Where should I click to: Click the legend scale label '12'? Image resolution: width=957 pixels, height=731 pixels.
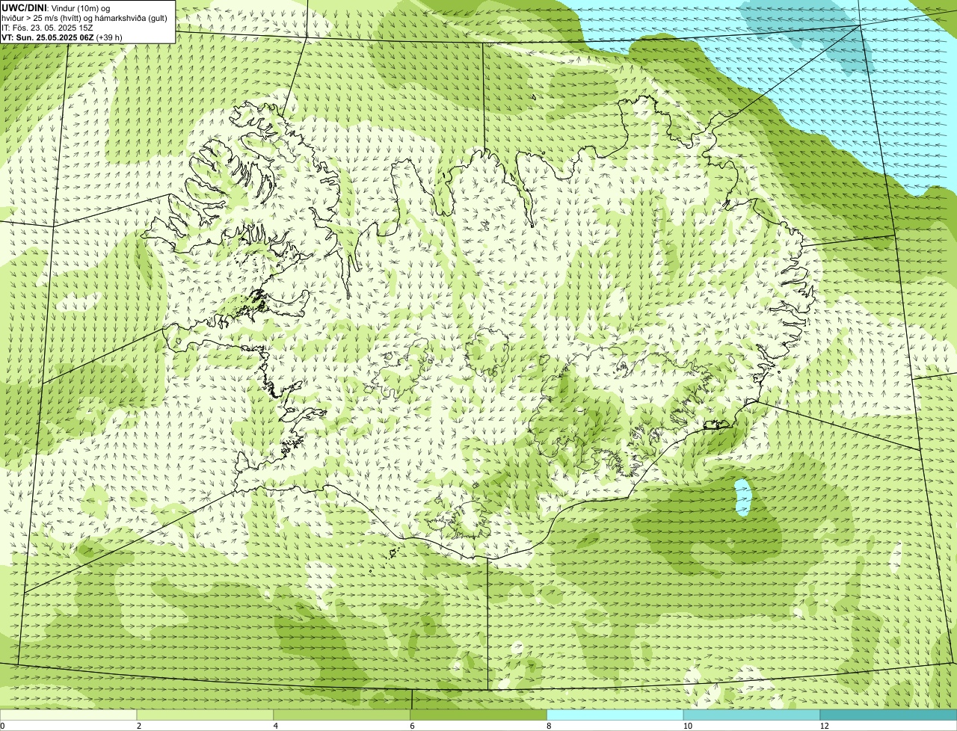[824, 726]
